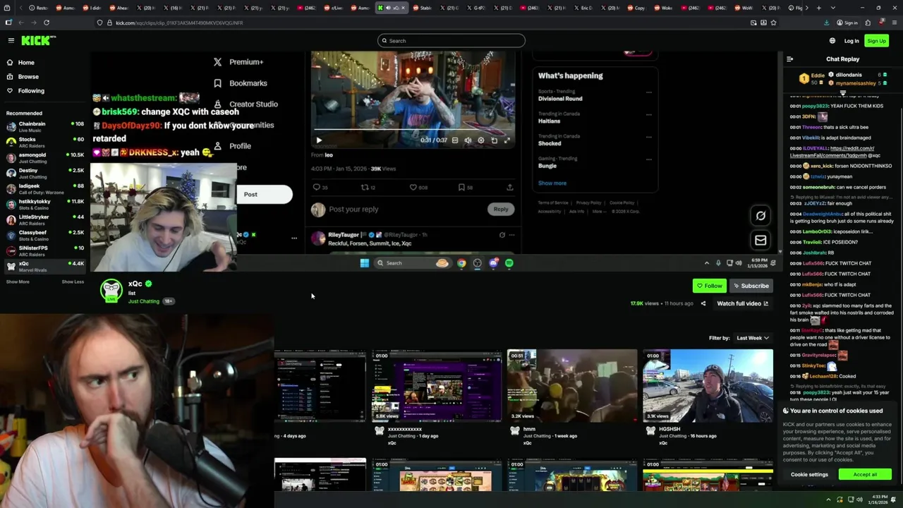Open new browser tab plus button
Screen dimensions: 903x508
pyautogui.click(x=818, y=8)
